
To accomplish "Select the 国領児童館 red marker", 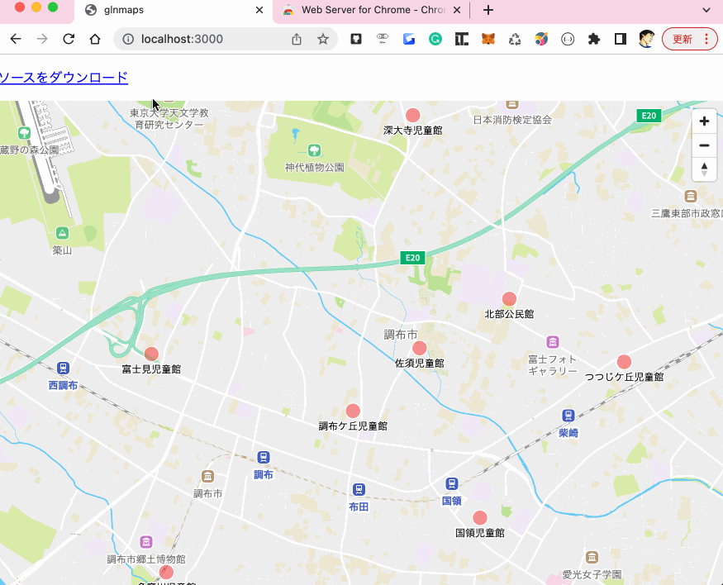I will [x=479, y=518].
